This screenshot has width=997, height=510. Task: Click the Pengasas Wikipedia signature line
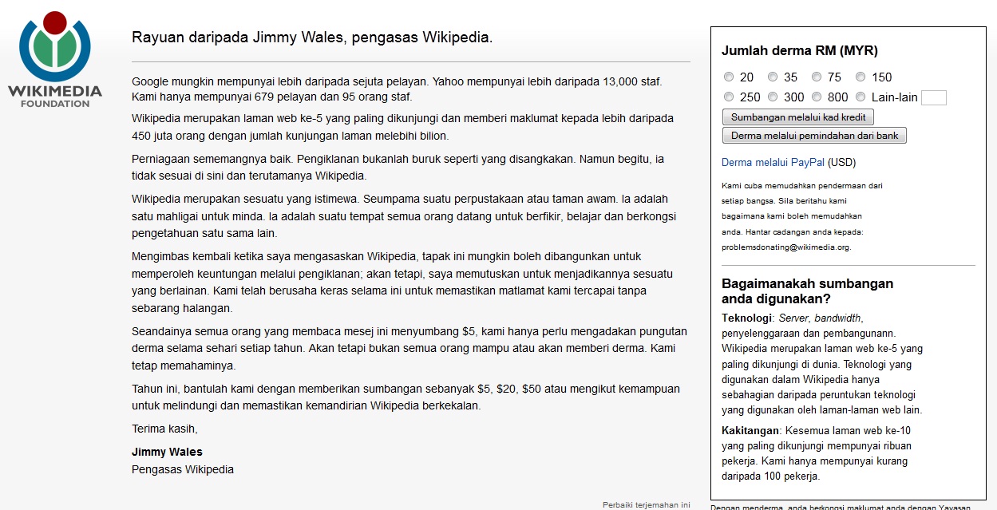(183, 469)
